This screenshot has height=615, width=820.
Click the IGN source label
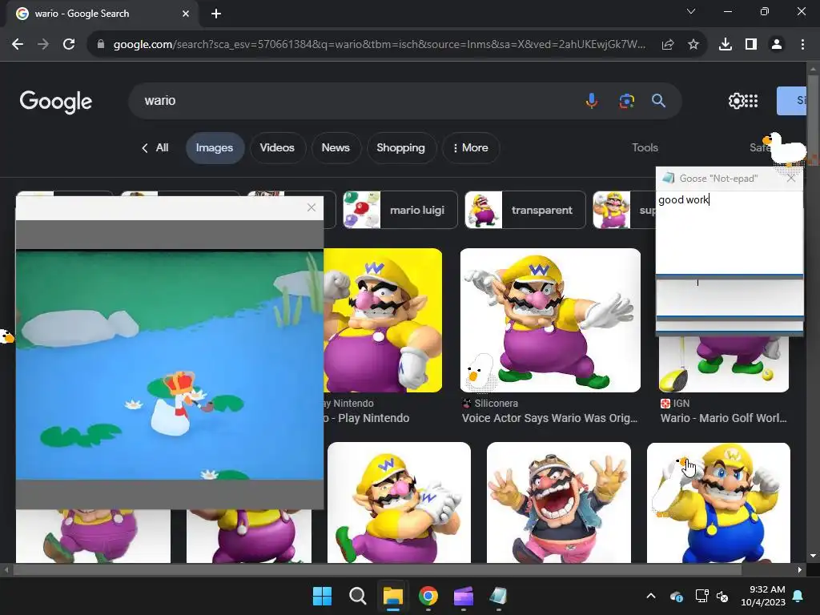point(681,404)
